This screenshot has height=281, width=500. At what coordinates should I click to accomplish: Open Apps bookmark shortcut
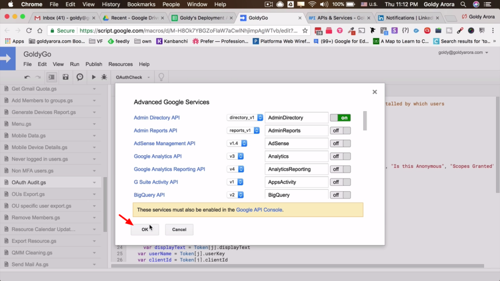tap(15, 41)
